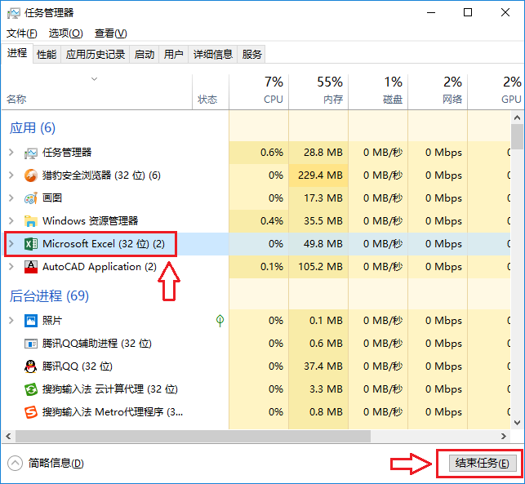Switch to the 启动 tab
525x484 pixels.
pyautogui.click(x=145, y=54)
